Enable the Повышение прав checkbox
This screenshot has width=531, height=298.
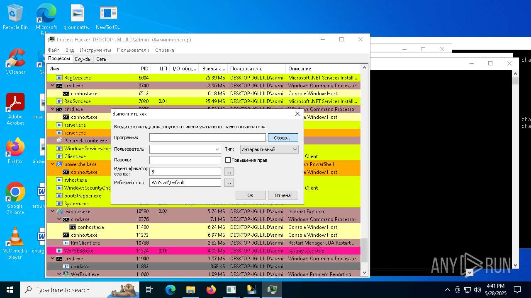tap(228, 160)
